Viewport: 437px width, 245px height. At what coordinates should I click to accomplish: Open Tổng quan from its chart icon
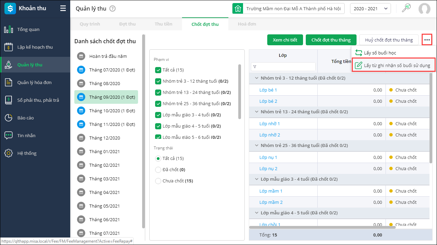click(x=9, y=30)
